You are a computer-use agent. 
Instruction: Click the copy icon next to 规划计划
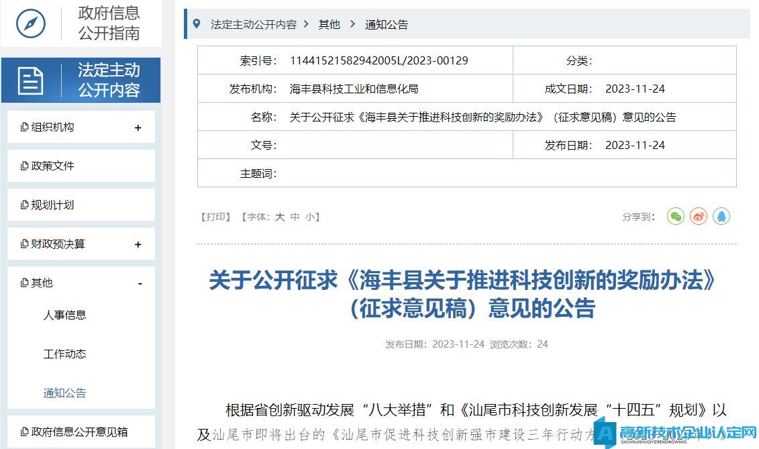pos(25,205)
